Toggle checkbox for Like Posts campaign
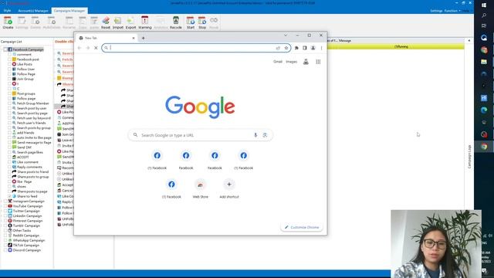Viewport: 494px width, 278px height. 9,64
